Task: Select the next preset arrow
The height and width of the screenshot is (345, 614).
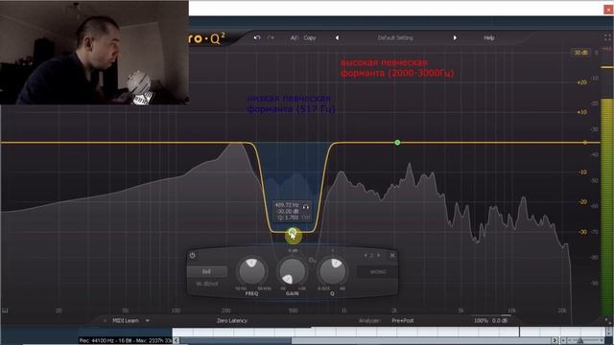Action: coord(455,37)
